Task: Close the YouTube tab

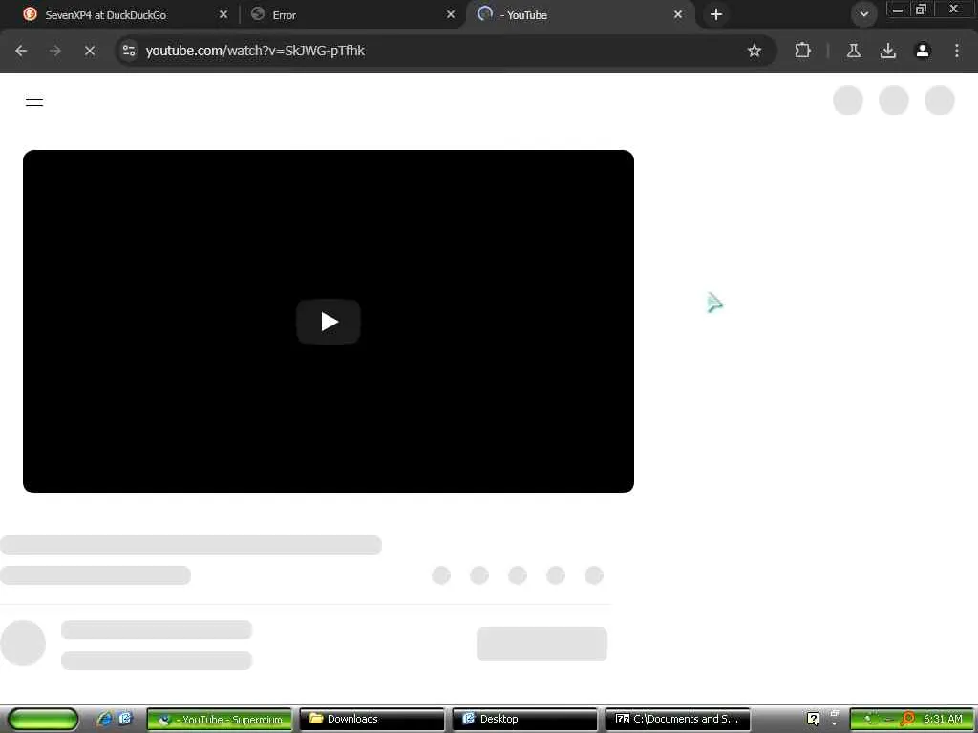Action: [x=678, y=14]
